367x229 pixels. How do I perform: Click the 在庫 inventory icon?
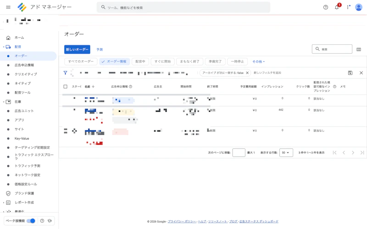click(8, 102)
